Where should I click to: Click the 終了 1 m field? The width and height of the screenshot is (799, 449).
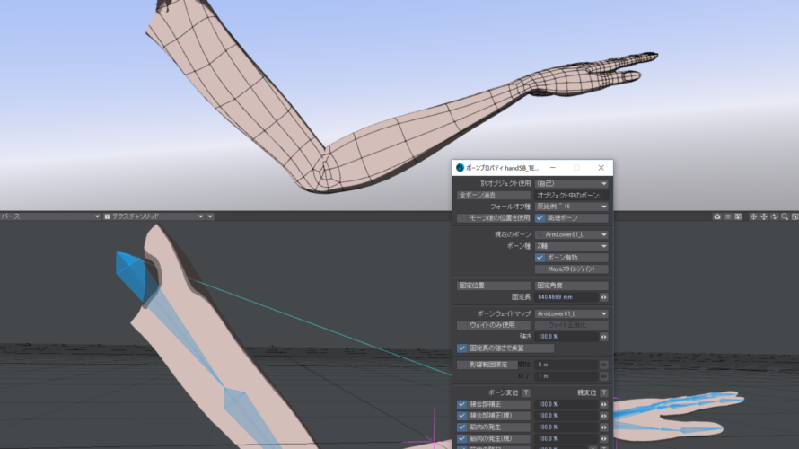tap(566, 376)
